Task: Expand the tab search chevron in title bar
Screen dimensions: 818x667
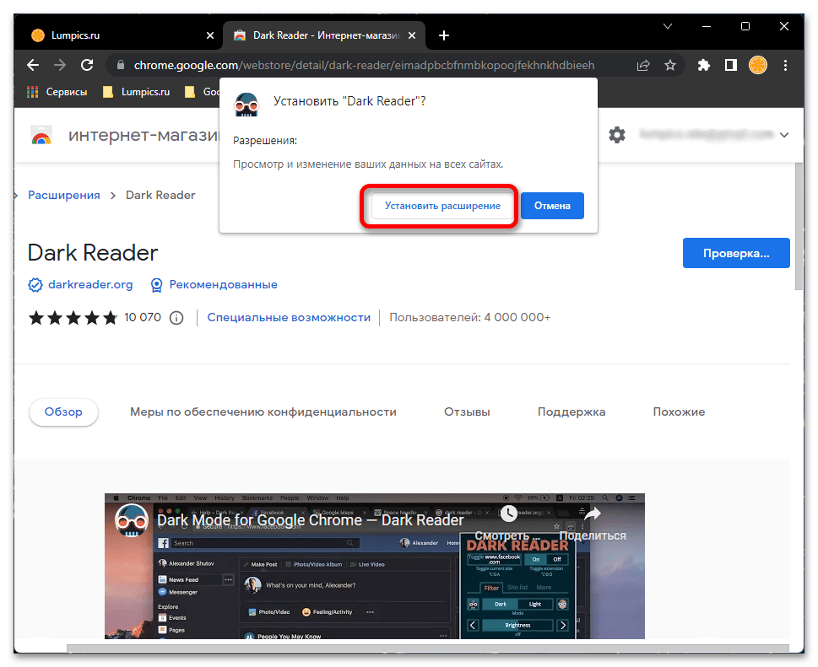Action: click(667, 26)
